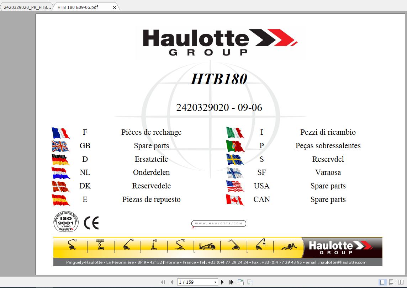The height and width of the screenshot is (288, 407).
Task: Open the www.haulotte.com website link
Action: (x=218, y=223)
